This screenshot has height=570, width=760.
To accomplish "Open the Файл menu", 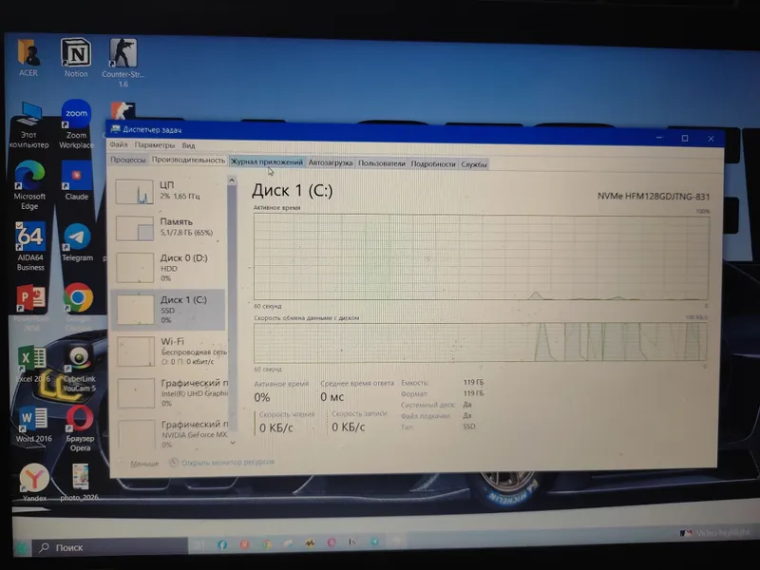I will [119, 144].
